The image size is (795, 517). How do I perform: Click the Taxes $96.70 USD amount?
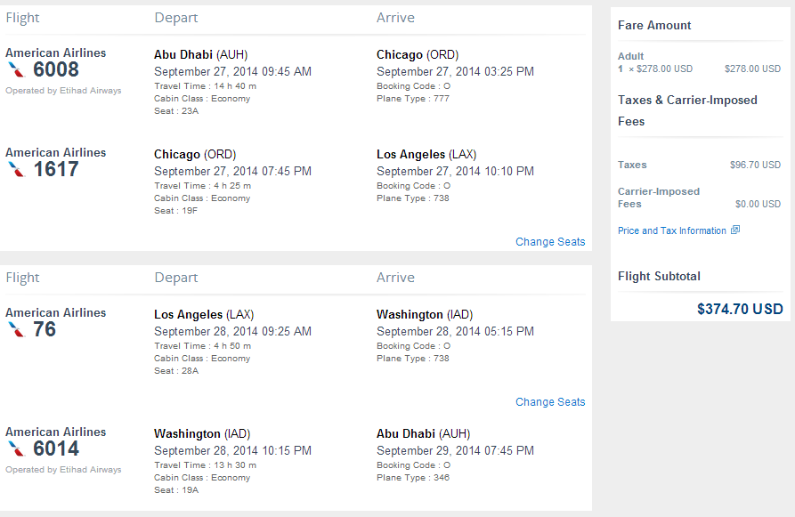[x=755, y=165]
